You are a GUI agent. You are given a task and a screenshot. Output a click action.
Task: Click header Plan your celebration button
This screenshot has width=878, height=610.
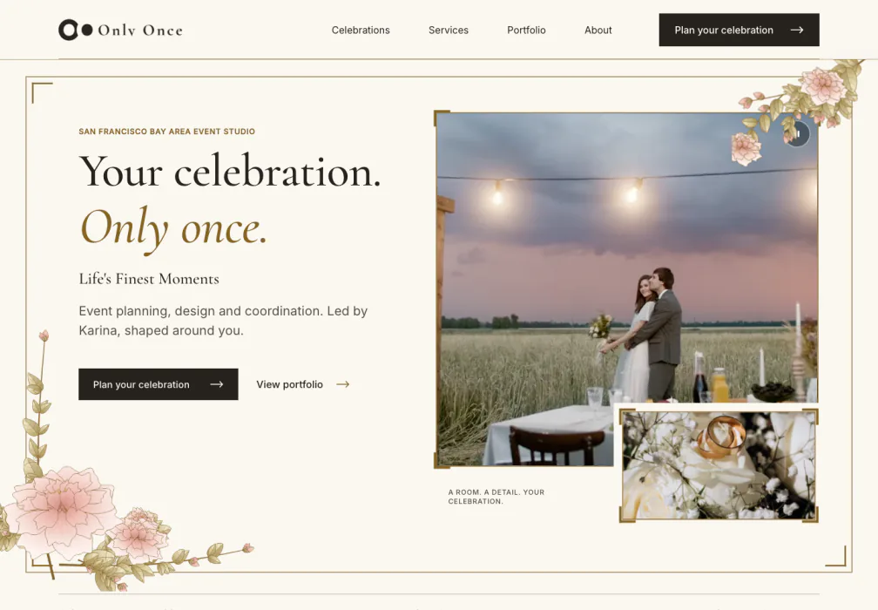click(740, 30)
